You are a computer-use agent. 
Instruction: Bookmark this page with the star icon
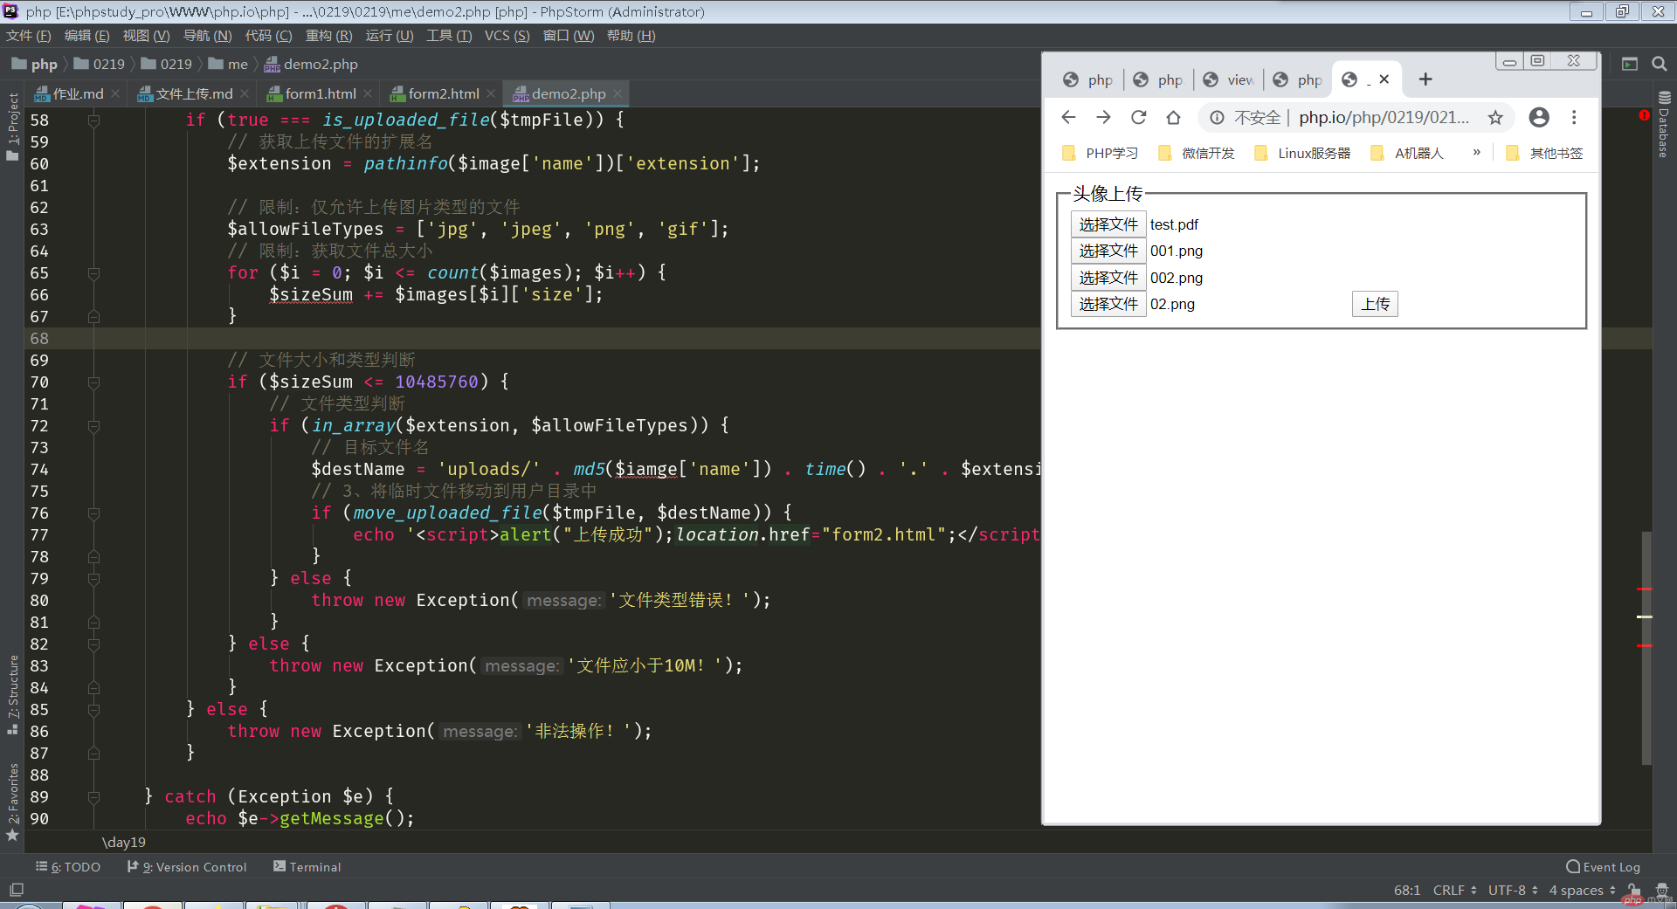[x=1495, y=117]
